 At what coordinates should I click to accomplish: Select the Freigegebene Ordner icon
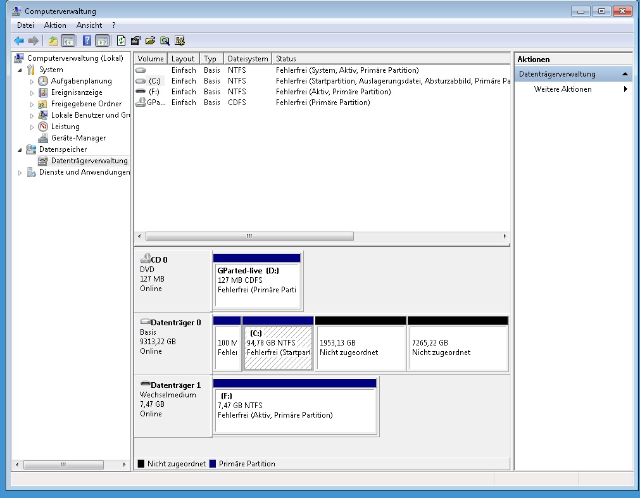click(x=43, y=104)
